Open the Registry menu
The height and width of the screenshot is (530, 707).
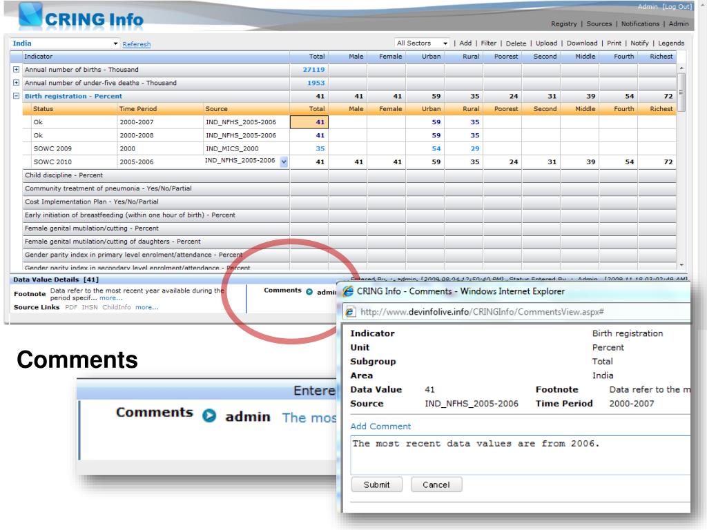tap(563, 24)
